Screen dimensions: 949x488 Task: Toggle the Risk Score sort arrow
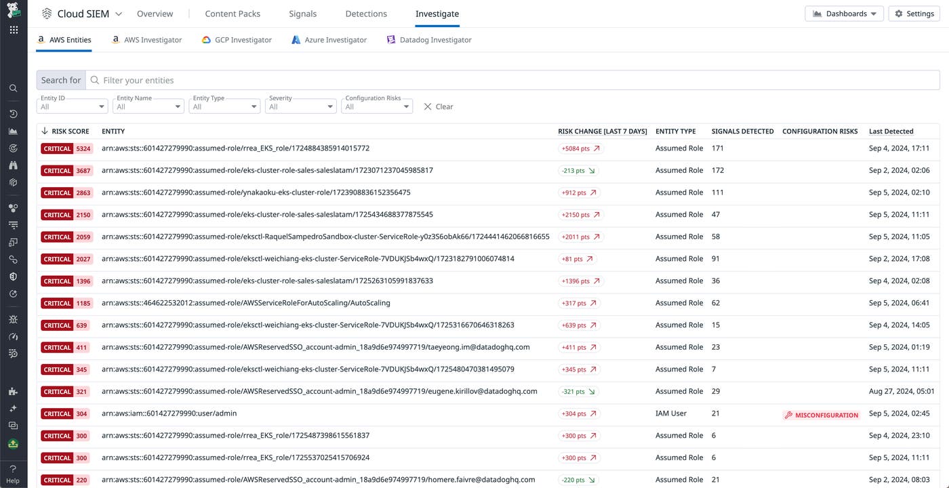click(45, 131)
